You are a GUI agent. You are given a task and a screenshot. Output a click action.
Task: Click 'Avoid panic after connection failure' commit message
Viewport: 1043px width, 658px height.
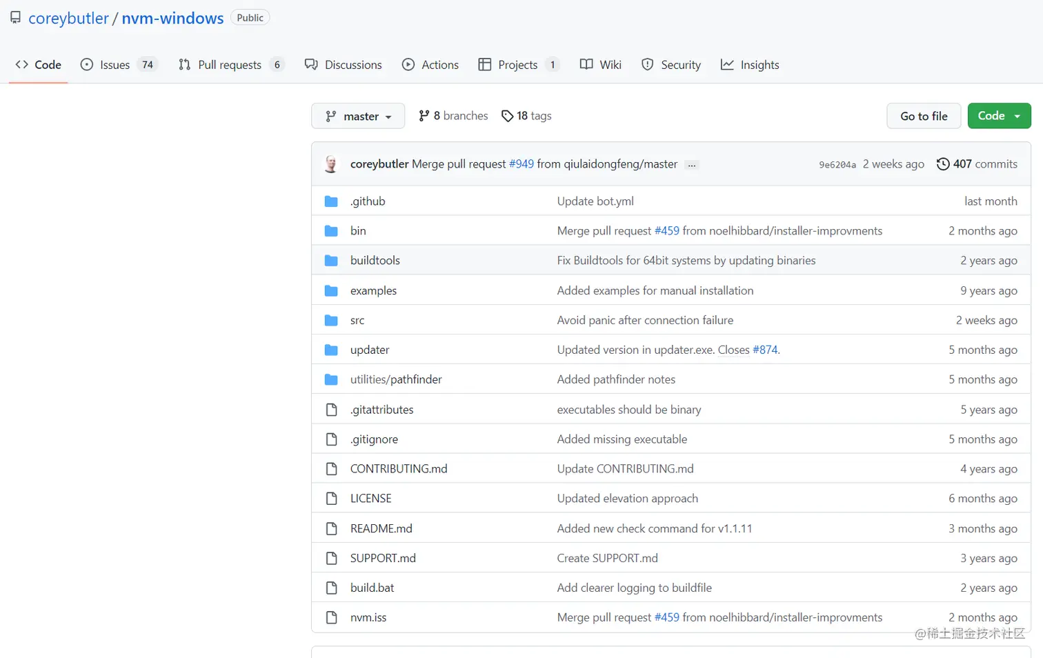coord(645,321)
